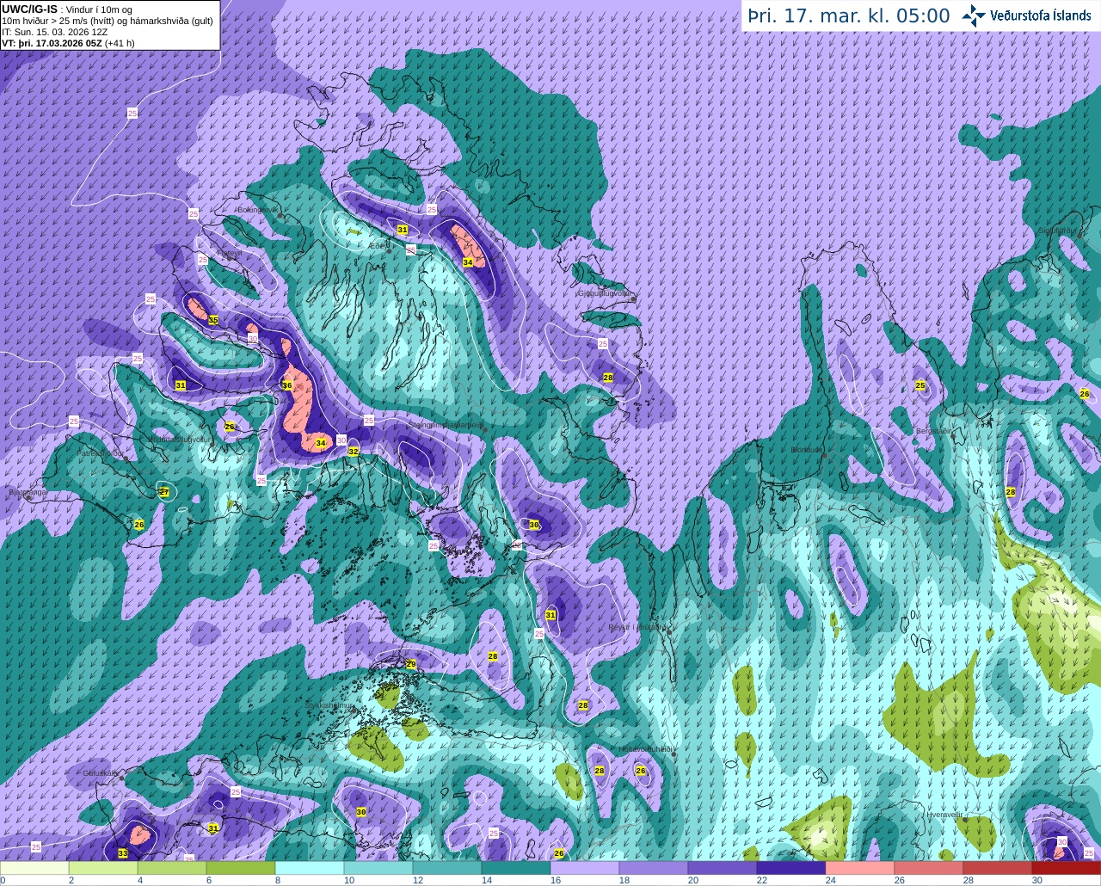Click the yellow gust marker showing 33
1101x886 pixels.
[122, 853]
